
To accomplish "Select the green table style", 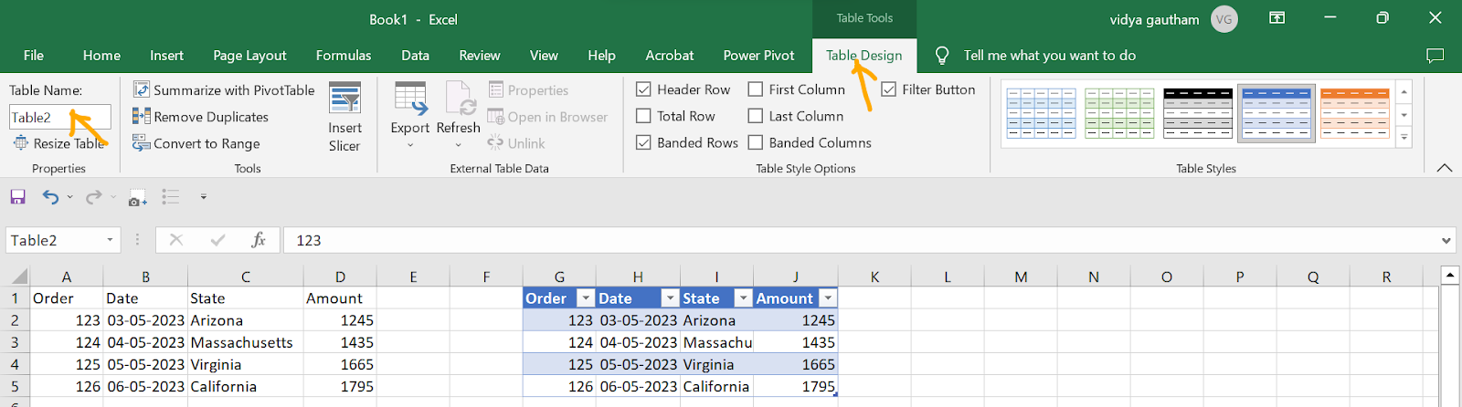I will click(1119, 113).
